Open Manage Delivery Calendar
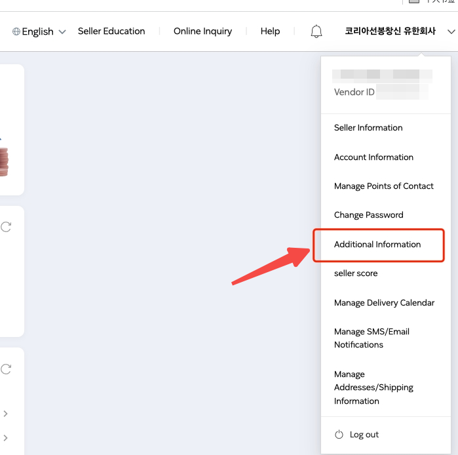 384,303
